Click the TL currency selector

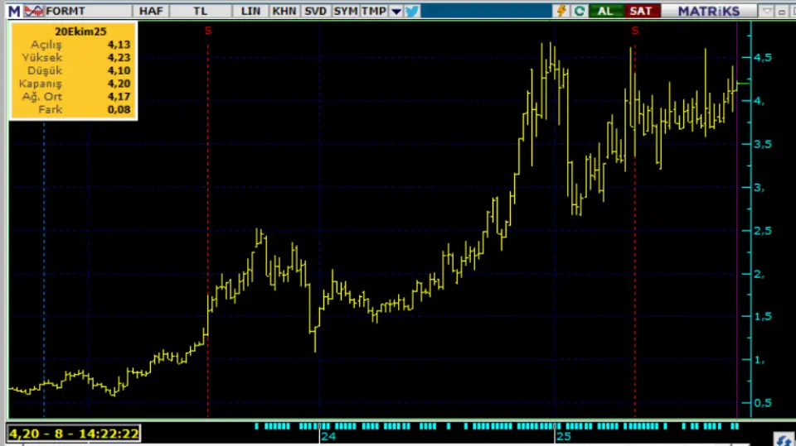(201, 11)
